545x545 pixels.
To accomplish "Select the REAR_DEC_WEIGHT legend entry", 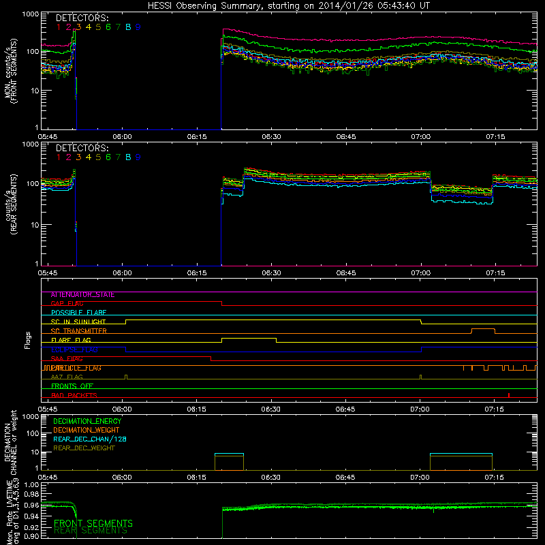I will (x=84, y=448).
